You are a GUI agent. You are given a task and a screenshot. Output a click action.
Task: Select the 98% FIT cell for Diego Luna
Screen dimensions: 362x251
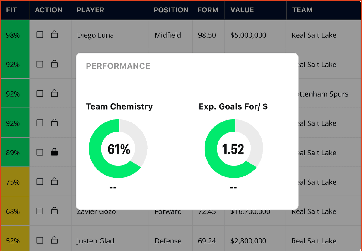pyautogui.click(x=14, y=35)
